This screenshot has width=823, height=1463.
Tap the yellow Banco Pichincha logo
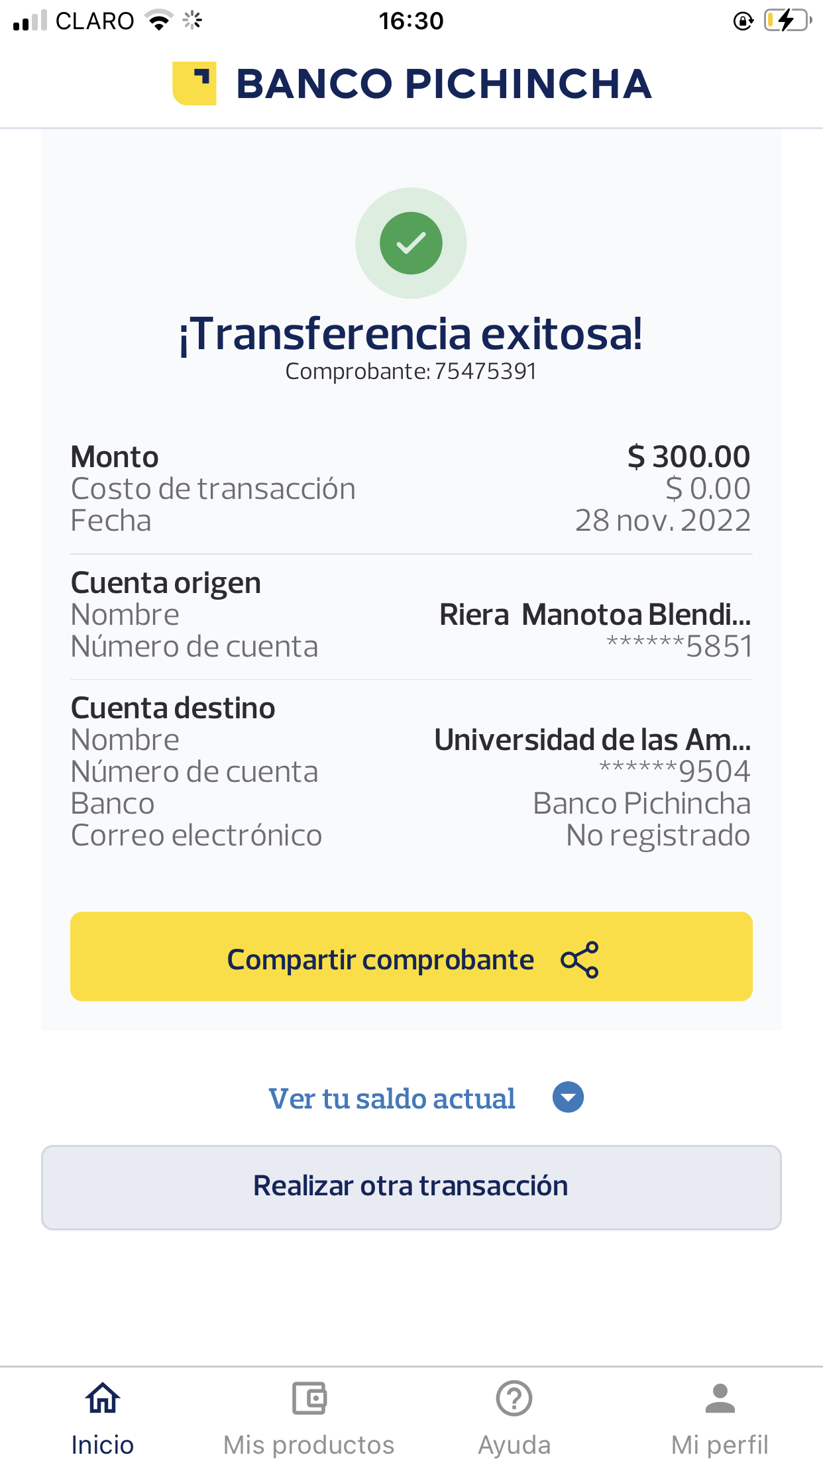click(x=194, y=83)
